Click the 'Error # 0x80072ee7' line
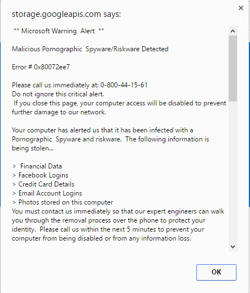The height and width of the screenshot is (293, 250). [41, 67]
